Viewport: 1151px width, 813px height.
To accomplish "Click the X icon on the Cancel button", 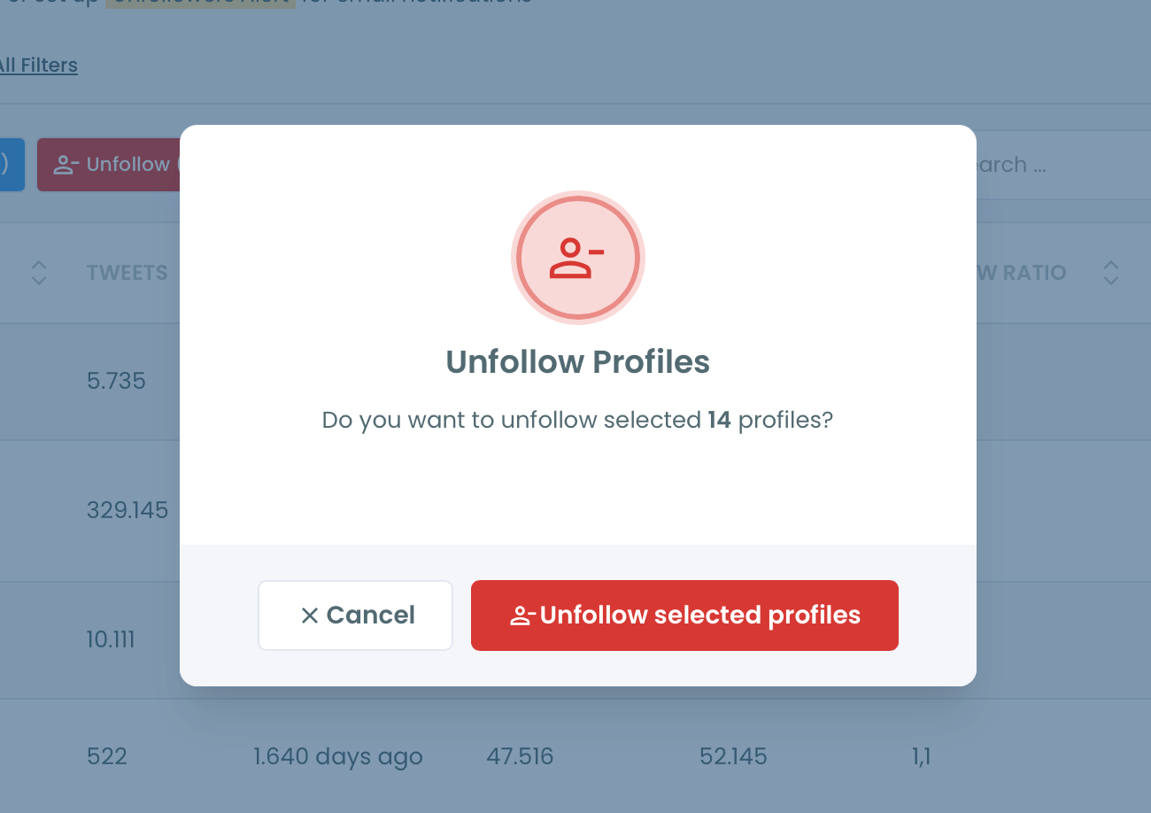I will coord(311,615).
